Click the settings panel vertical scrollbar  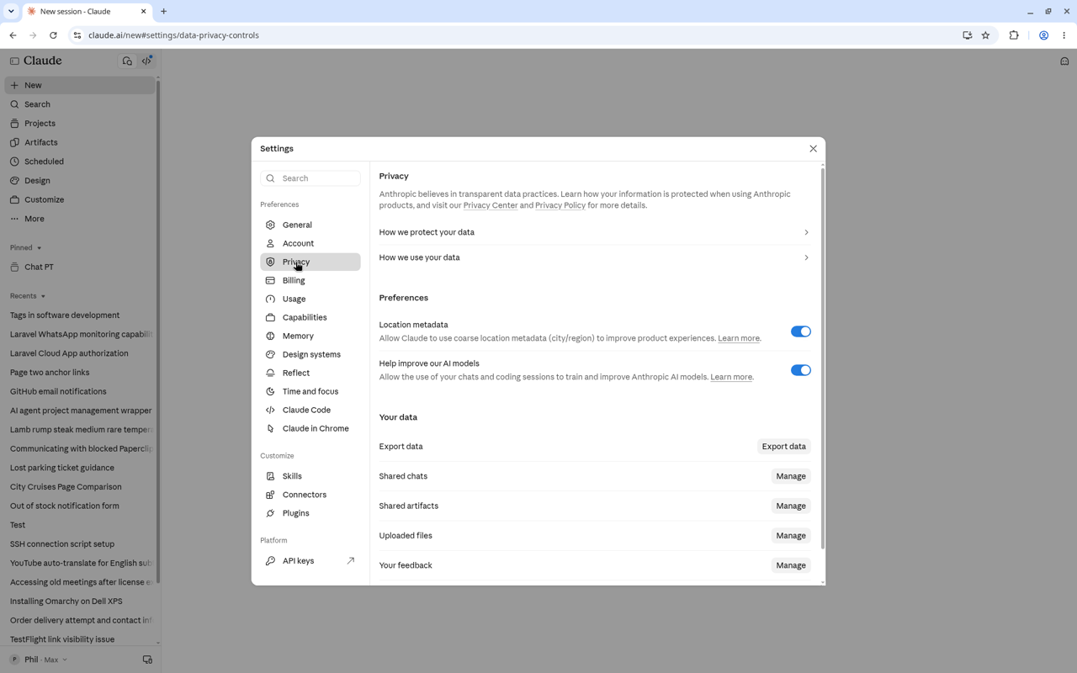click(x=822, y=358)
